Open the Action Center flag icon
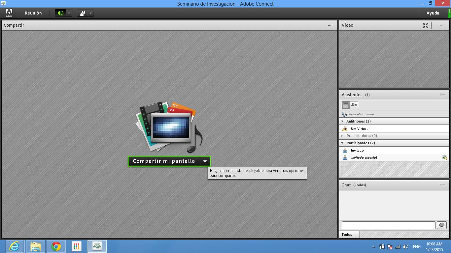This screenshot has width=451, height=253. [x=390, y=247]
